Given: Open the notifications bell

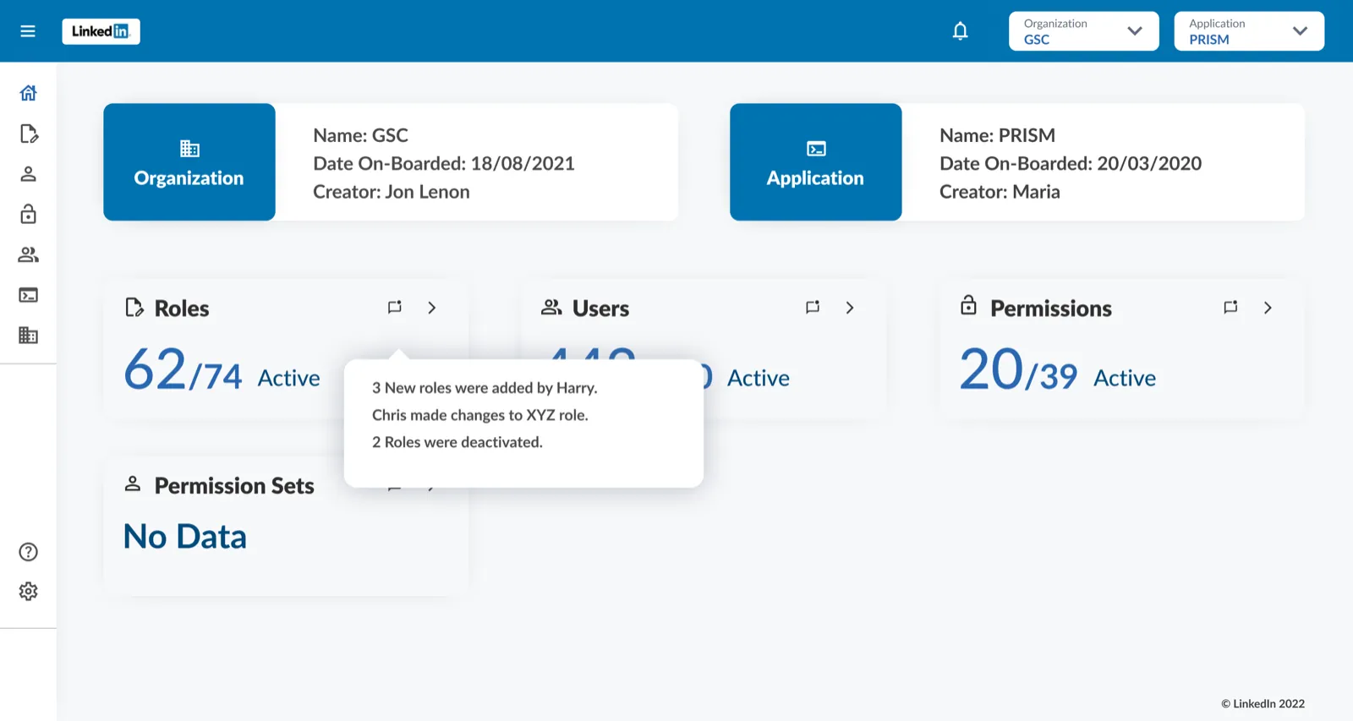Looking at the screenshot, I should [x=960, y=31].
